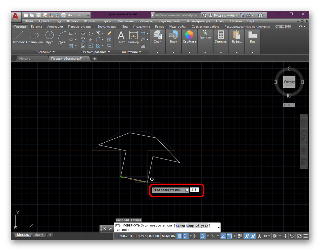The width and height of the screenshot is (320, 251).
Task: Click the Rotate tool icon
Action: 91,33
